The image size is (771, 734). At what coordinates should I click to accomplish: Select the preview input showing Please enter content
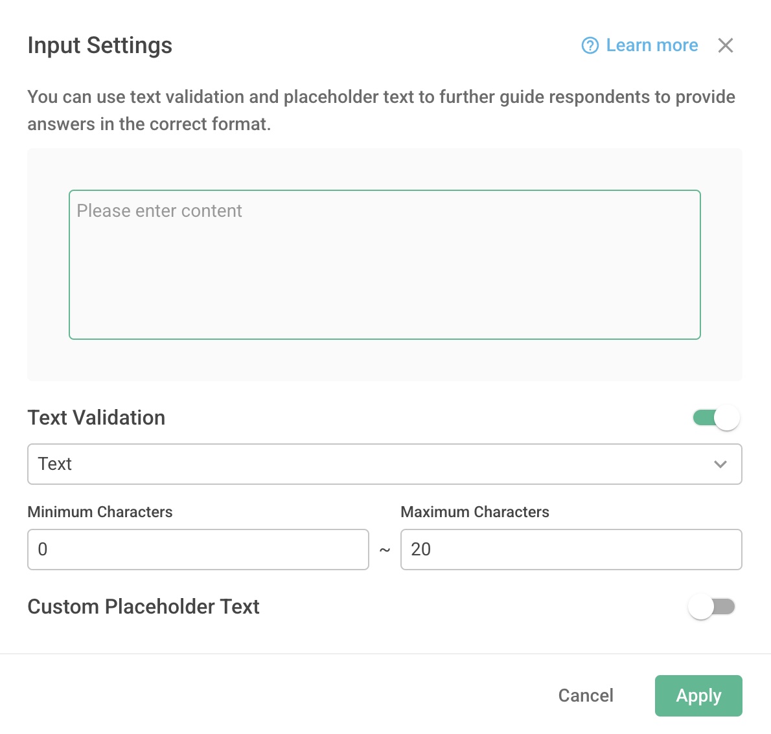(385, 265)
